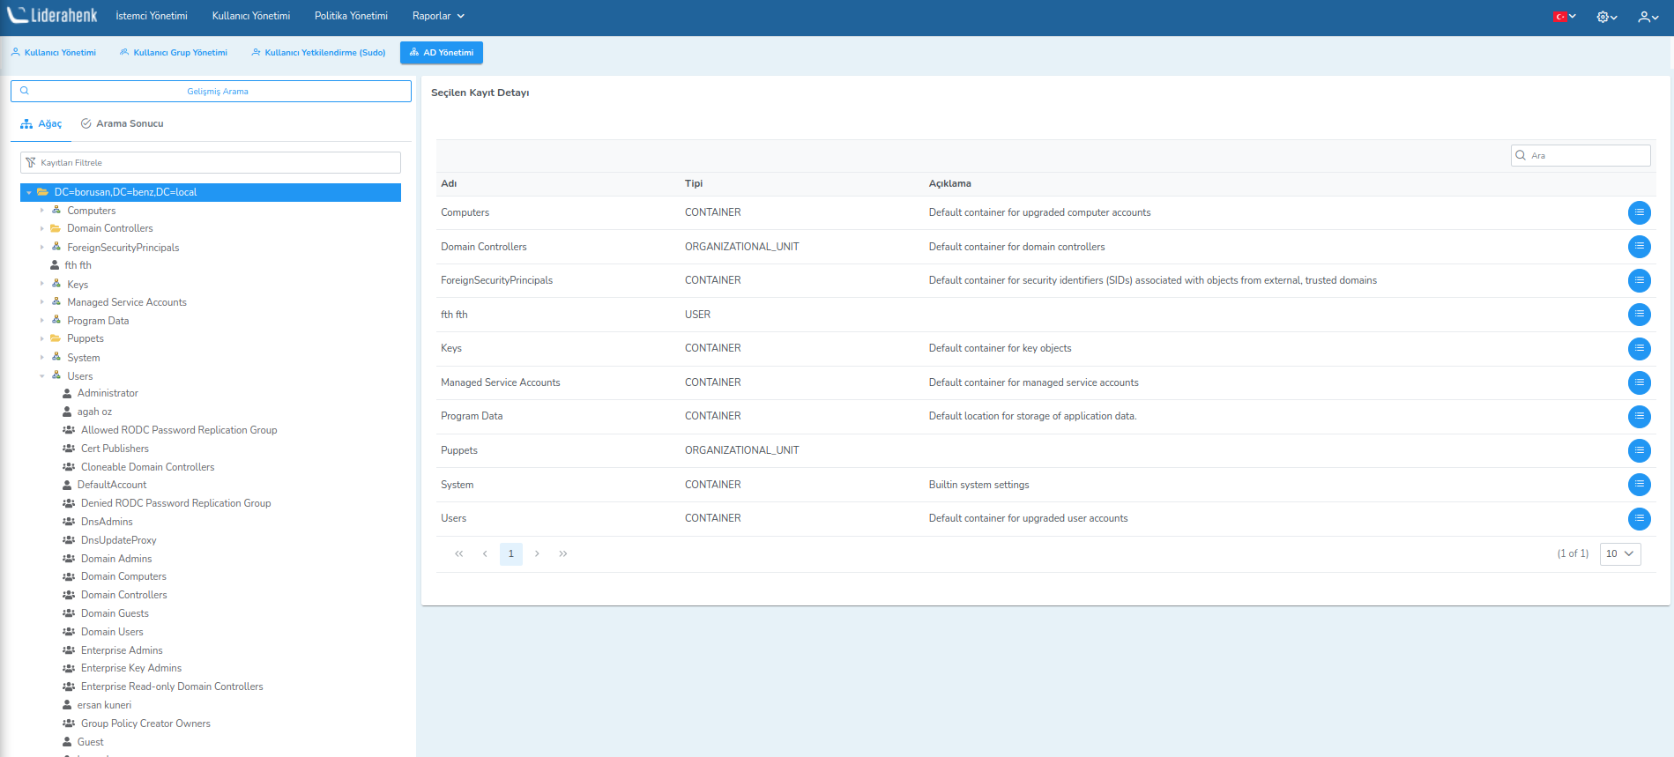1674x757 pixels.
Task: Click the detail icon for Computers row
Action: click(1639, 212)
